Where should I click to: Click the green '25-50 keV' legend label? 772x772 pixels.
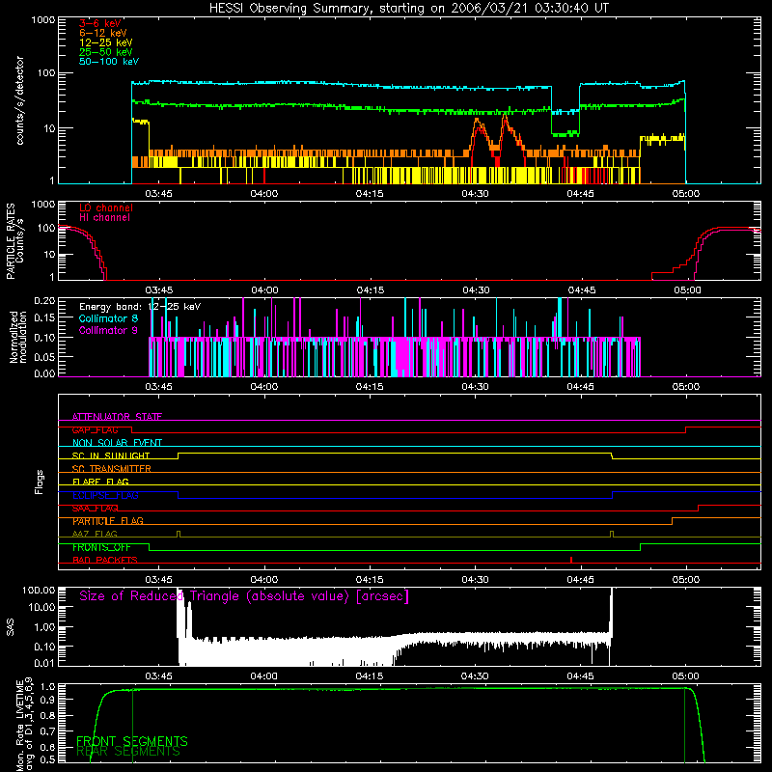[106, 52]
